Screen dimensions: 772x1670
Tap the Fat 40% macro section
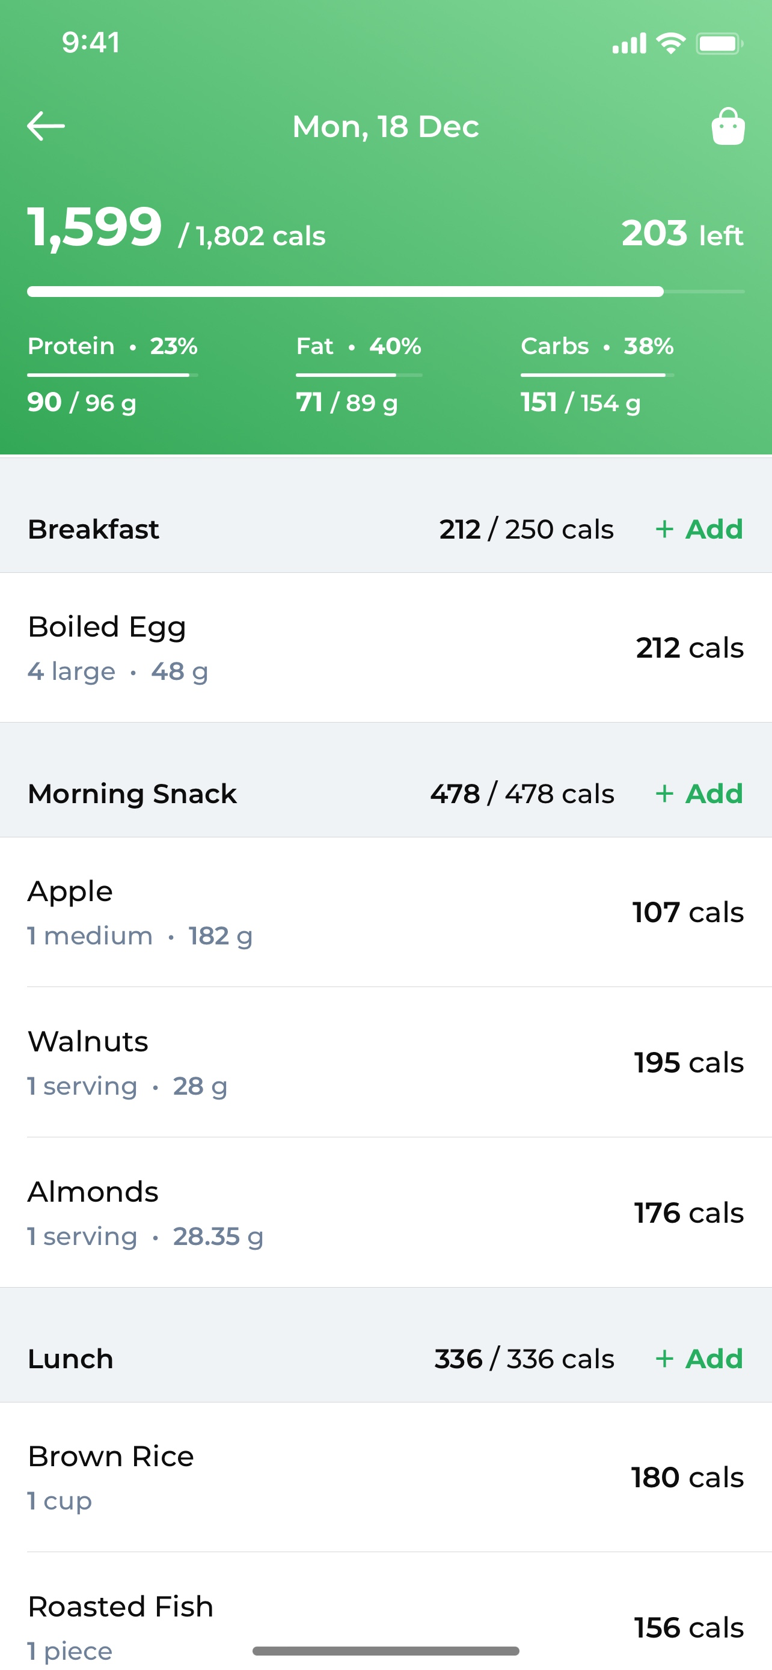coord(359,374)
